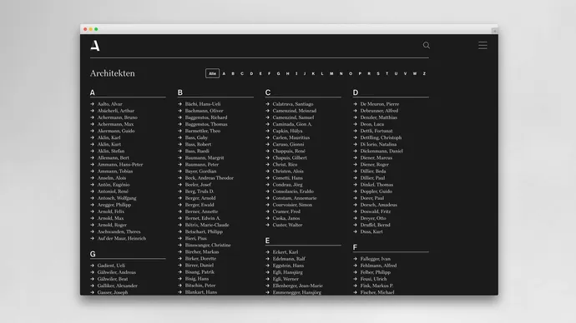Open architect 'Fallegger, Ivan'
This screenshot has width=576, height=323.
click(376, 259)
